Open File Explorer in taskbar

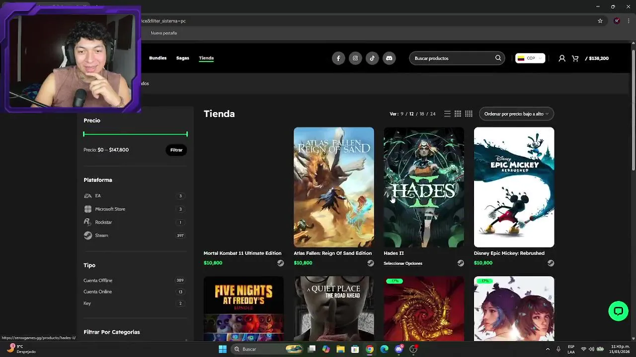(340, 349)
